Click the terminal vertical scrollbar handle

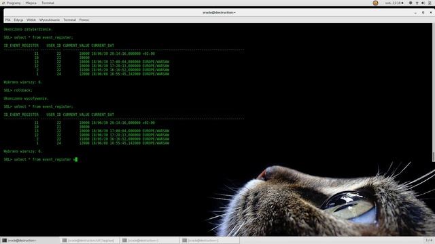[434, 157]
